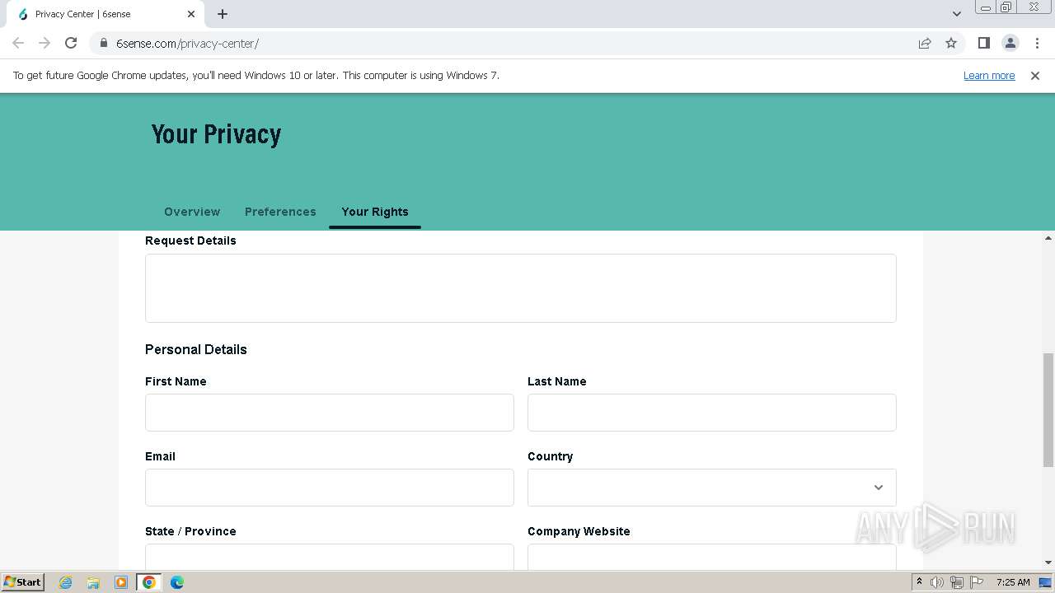Screen dimensions: 1055x593
Task: Click the Your Privacy heading
Action: click(x=216, y=134)
